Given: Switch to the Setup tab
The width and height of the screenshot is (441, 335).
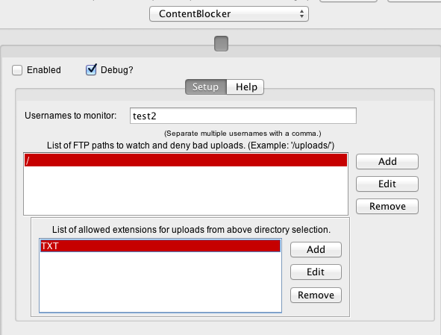Looking at the screenshot, I should tap(206, 87).
